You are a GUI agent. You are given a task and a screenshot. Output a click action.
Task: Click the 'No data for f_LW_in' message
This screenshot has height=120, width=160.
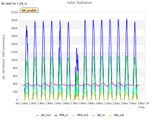14,3
